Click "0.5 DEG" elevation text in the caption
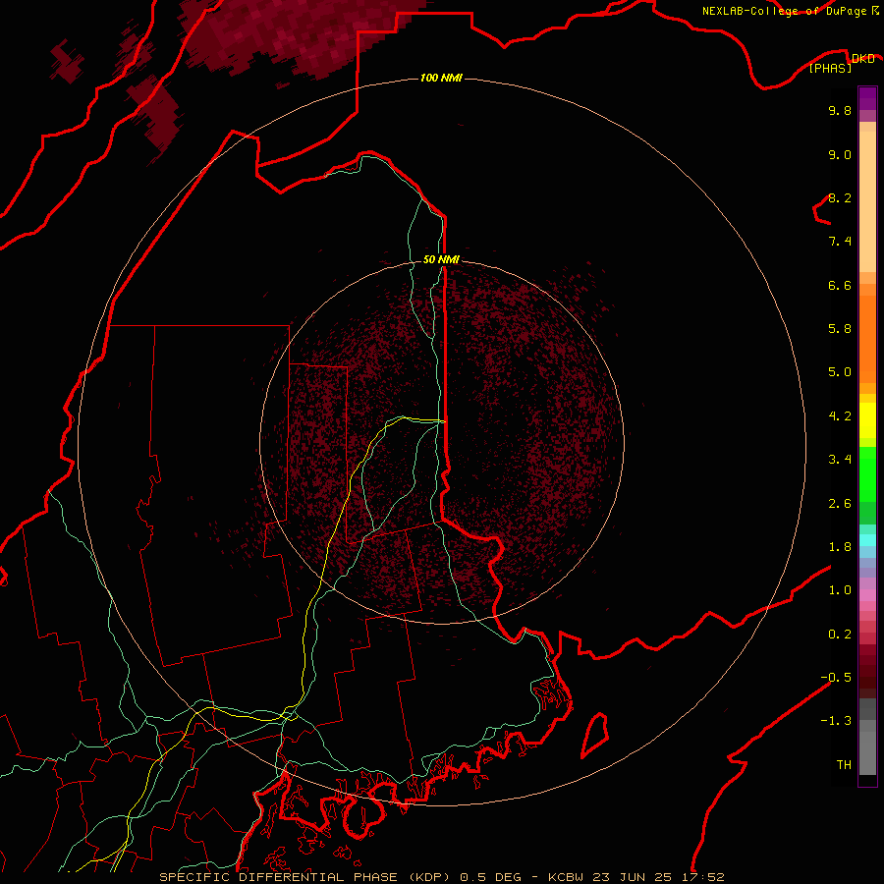The image size is (884, 884). coord(490,877)
